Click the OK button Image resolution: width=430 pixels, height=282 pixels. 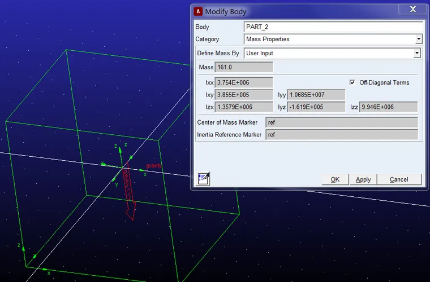(x=335, y=179)
